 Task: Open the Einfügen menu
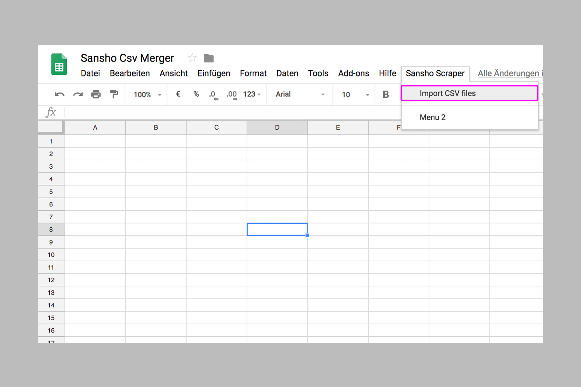(214, 74)
